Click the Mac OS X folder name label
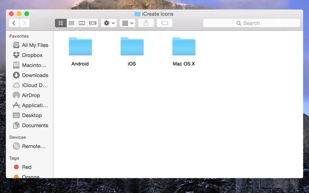309x193 pixels. point(184,64)
